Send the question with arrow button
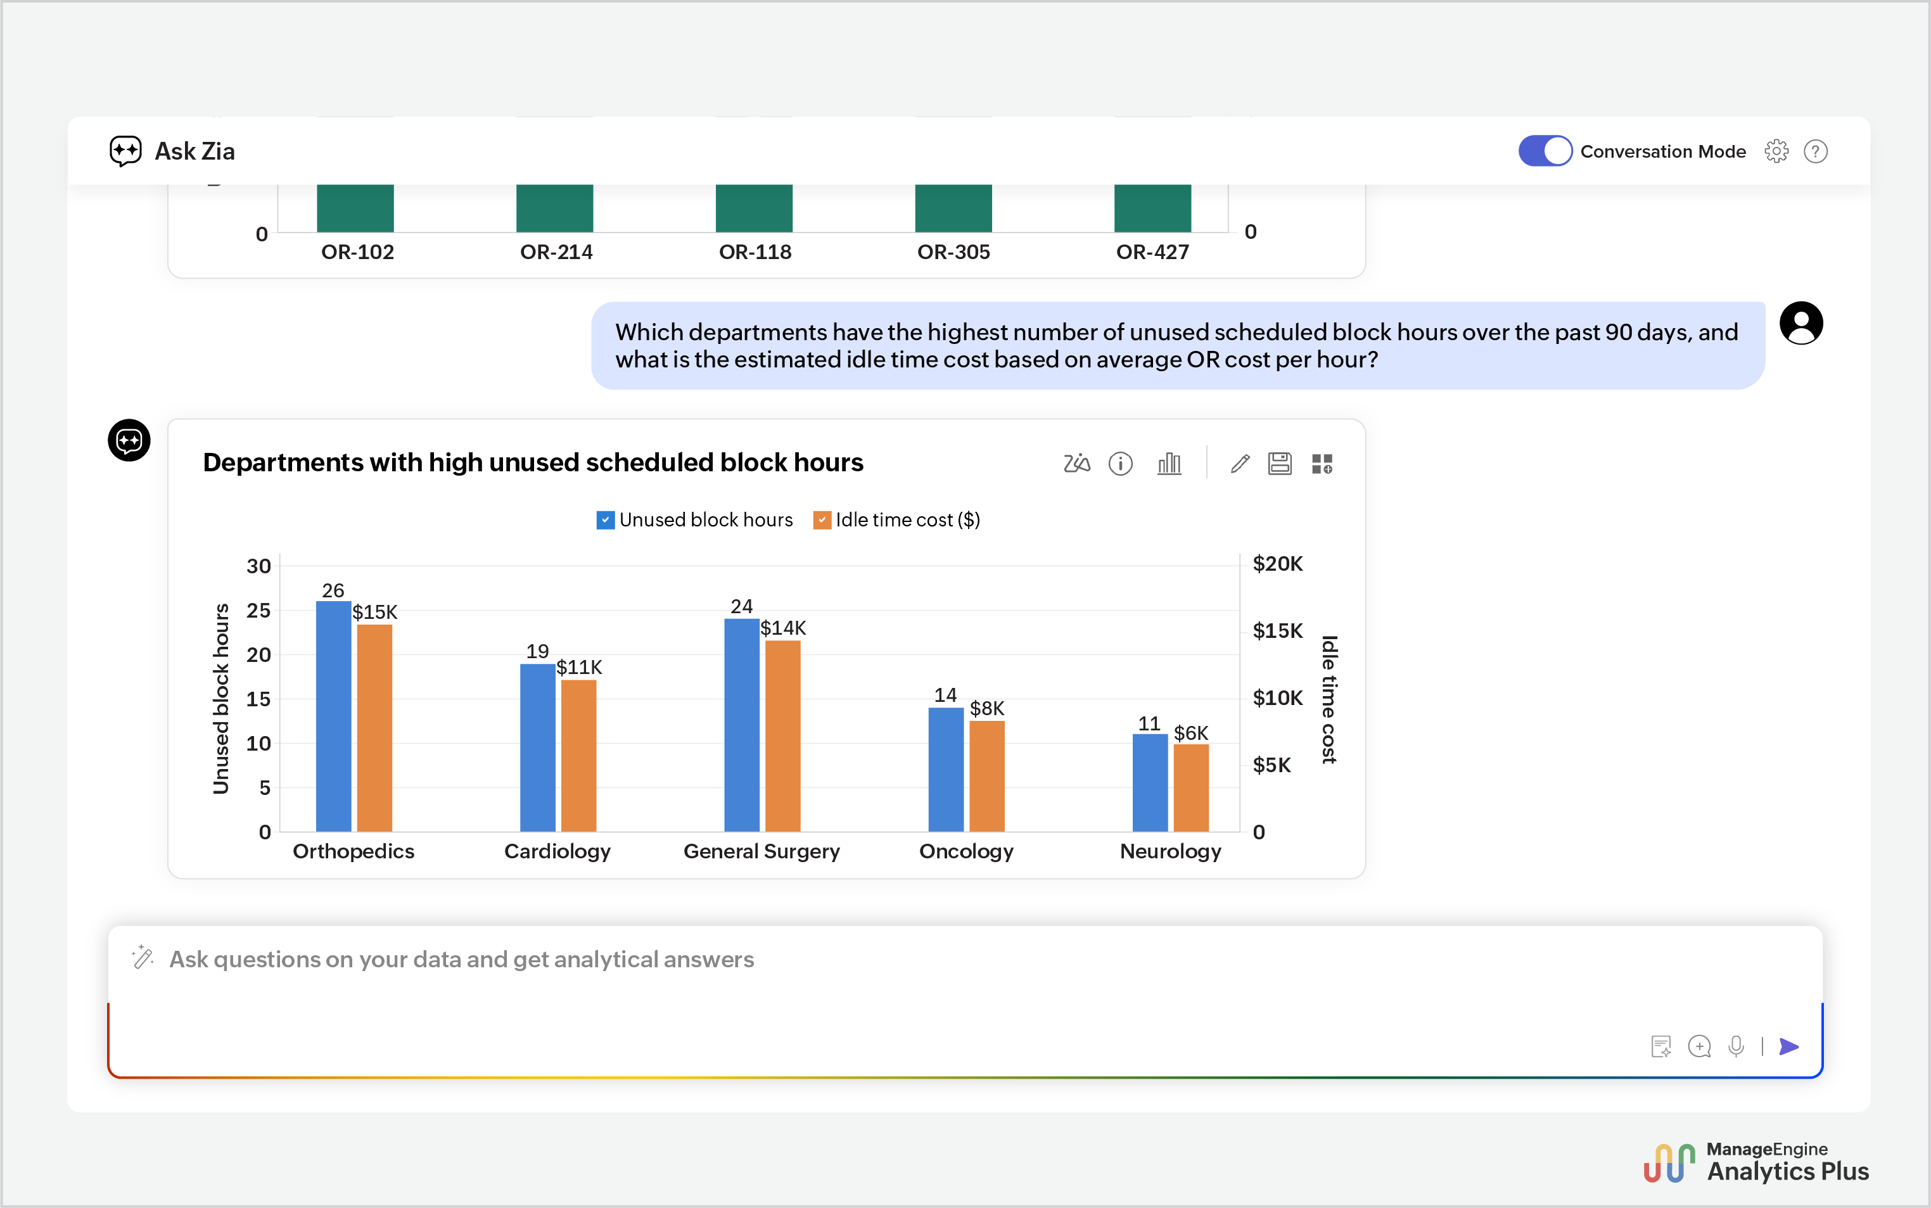Image resolution: width=1931 pixels, height=1208 pixels. [1790, 1046]
